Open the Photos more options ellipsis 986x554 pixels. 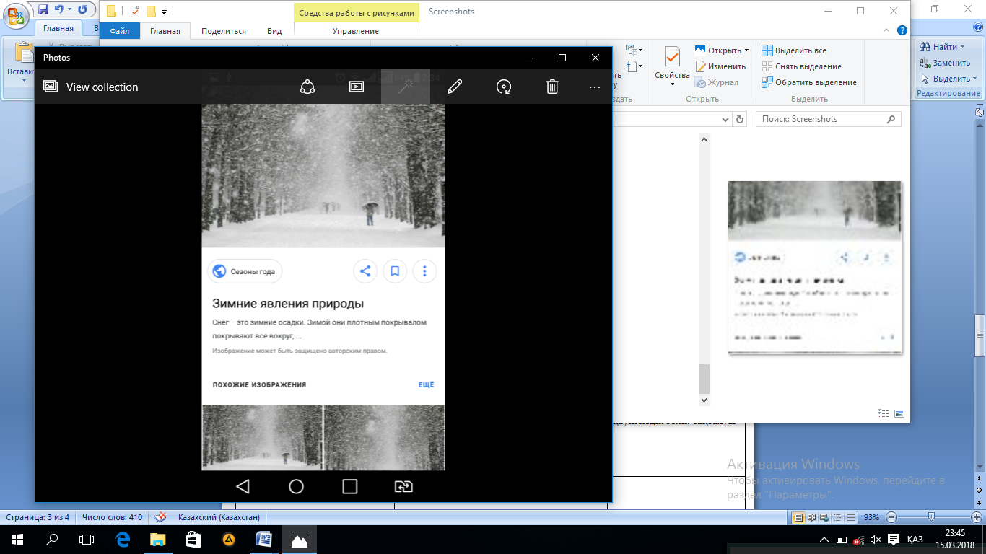point(595,87)
